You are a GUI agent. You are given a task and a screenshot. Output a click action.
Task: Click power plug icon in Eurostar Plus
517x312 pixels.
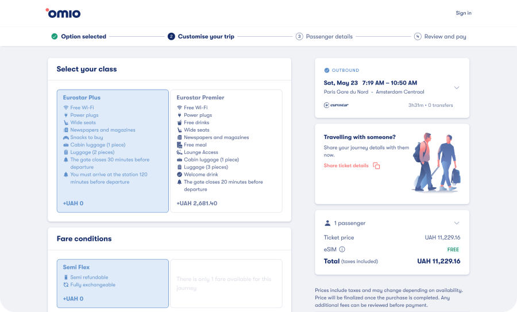65,115
